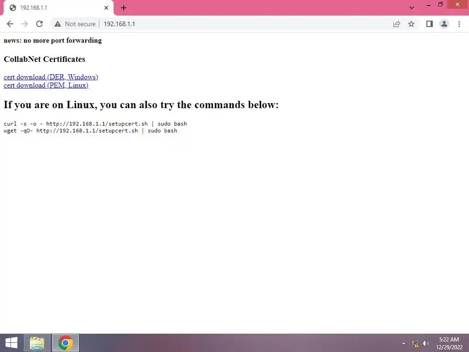Open the browser side panel

click(430, 24)
